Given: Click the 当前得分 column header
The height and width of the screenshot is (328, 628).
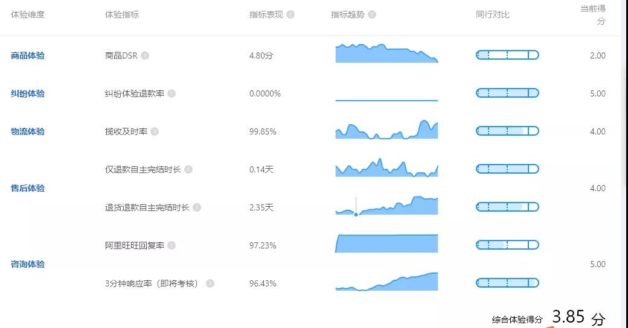Looking at the screenshot, I should click(x=593, y=15).
